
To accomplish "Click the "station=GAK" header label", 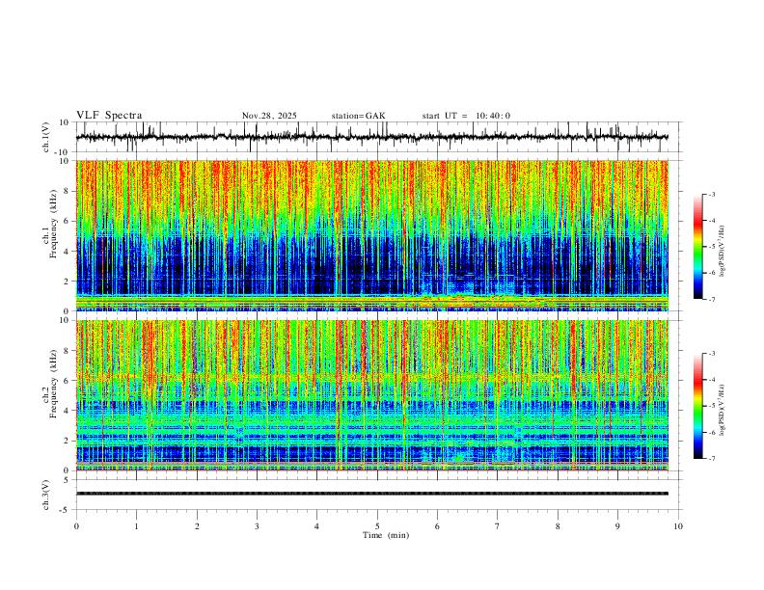I will point(359,116).
